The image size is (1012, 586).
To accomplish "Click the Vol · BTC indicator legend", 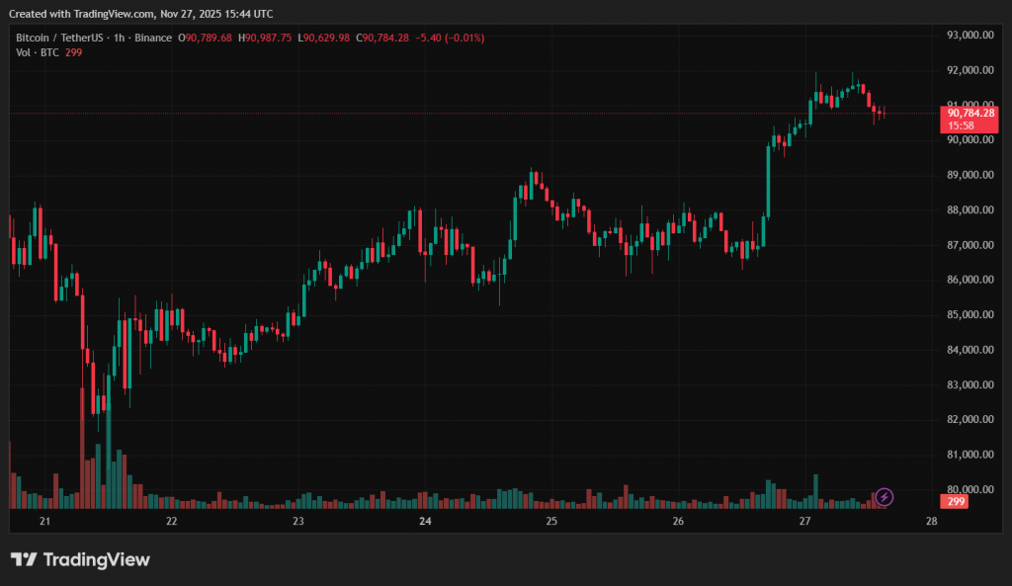I will [37, 52].
